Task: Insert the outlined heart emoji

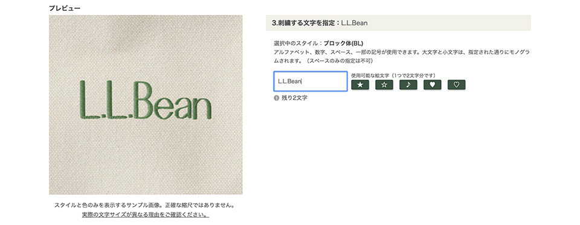Action: (457, 84)
